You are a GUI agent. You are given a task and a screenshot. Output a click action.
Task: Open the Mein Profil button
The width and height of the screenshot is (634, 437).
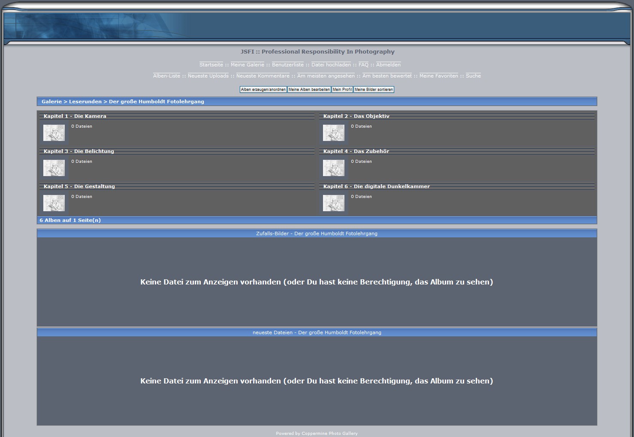(x=342, y=90)
